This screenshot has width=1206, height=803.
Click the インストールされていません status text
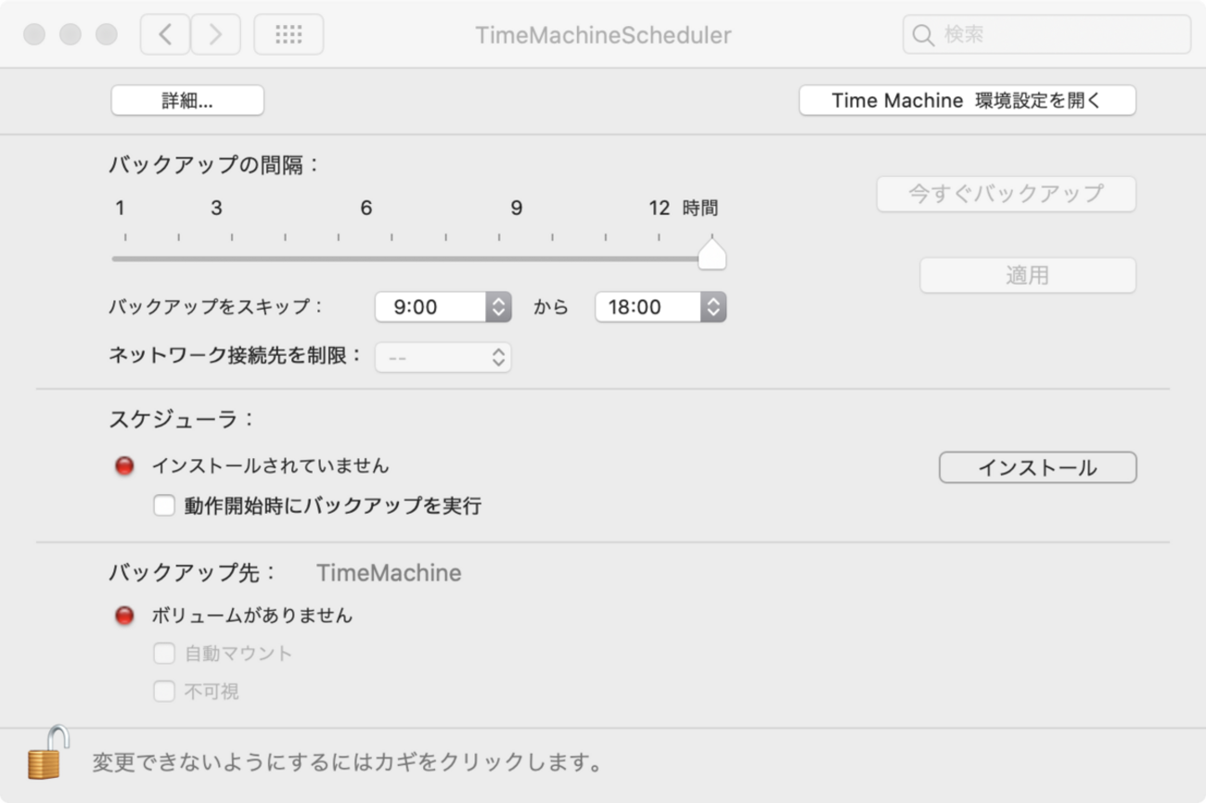[x=271, y=465]
